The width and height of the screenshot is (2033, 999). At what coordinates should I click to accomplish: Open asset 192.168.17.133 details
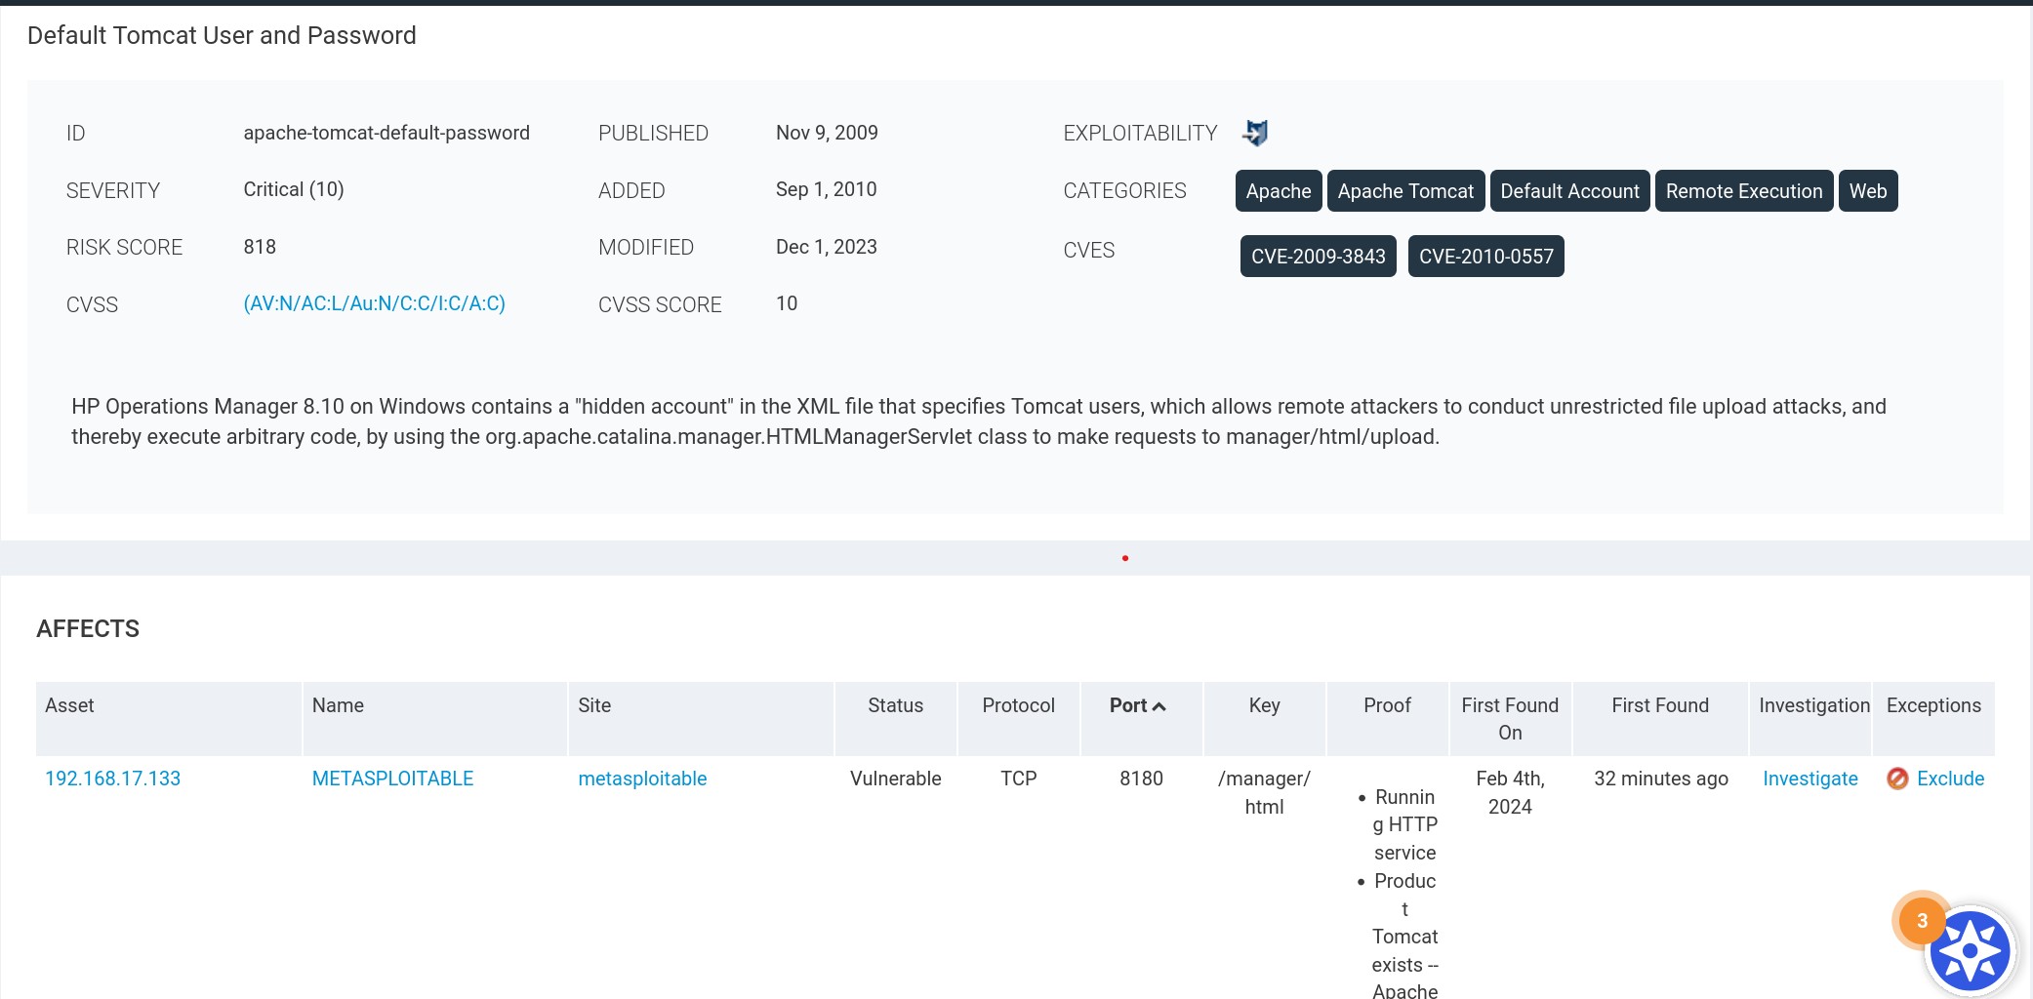(x=113, y=779)
